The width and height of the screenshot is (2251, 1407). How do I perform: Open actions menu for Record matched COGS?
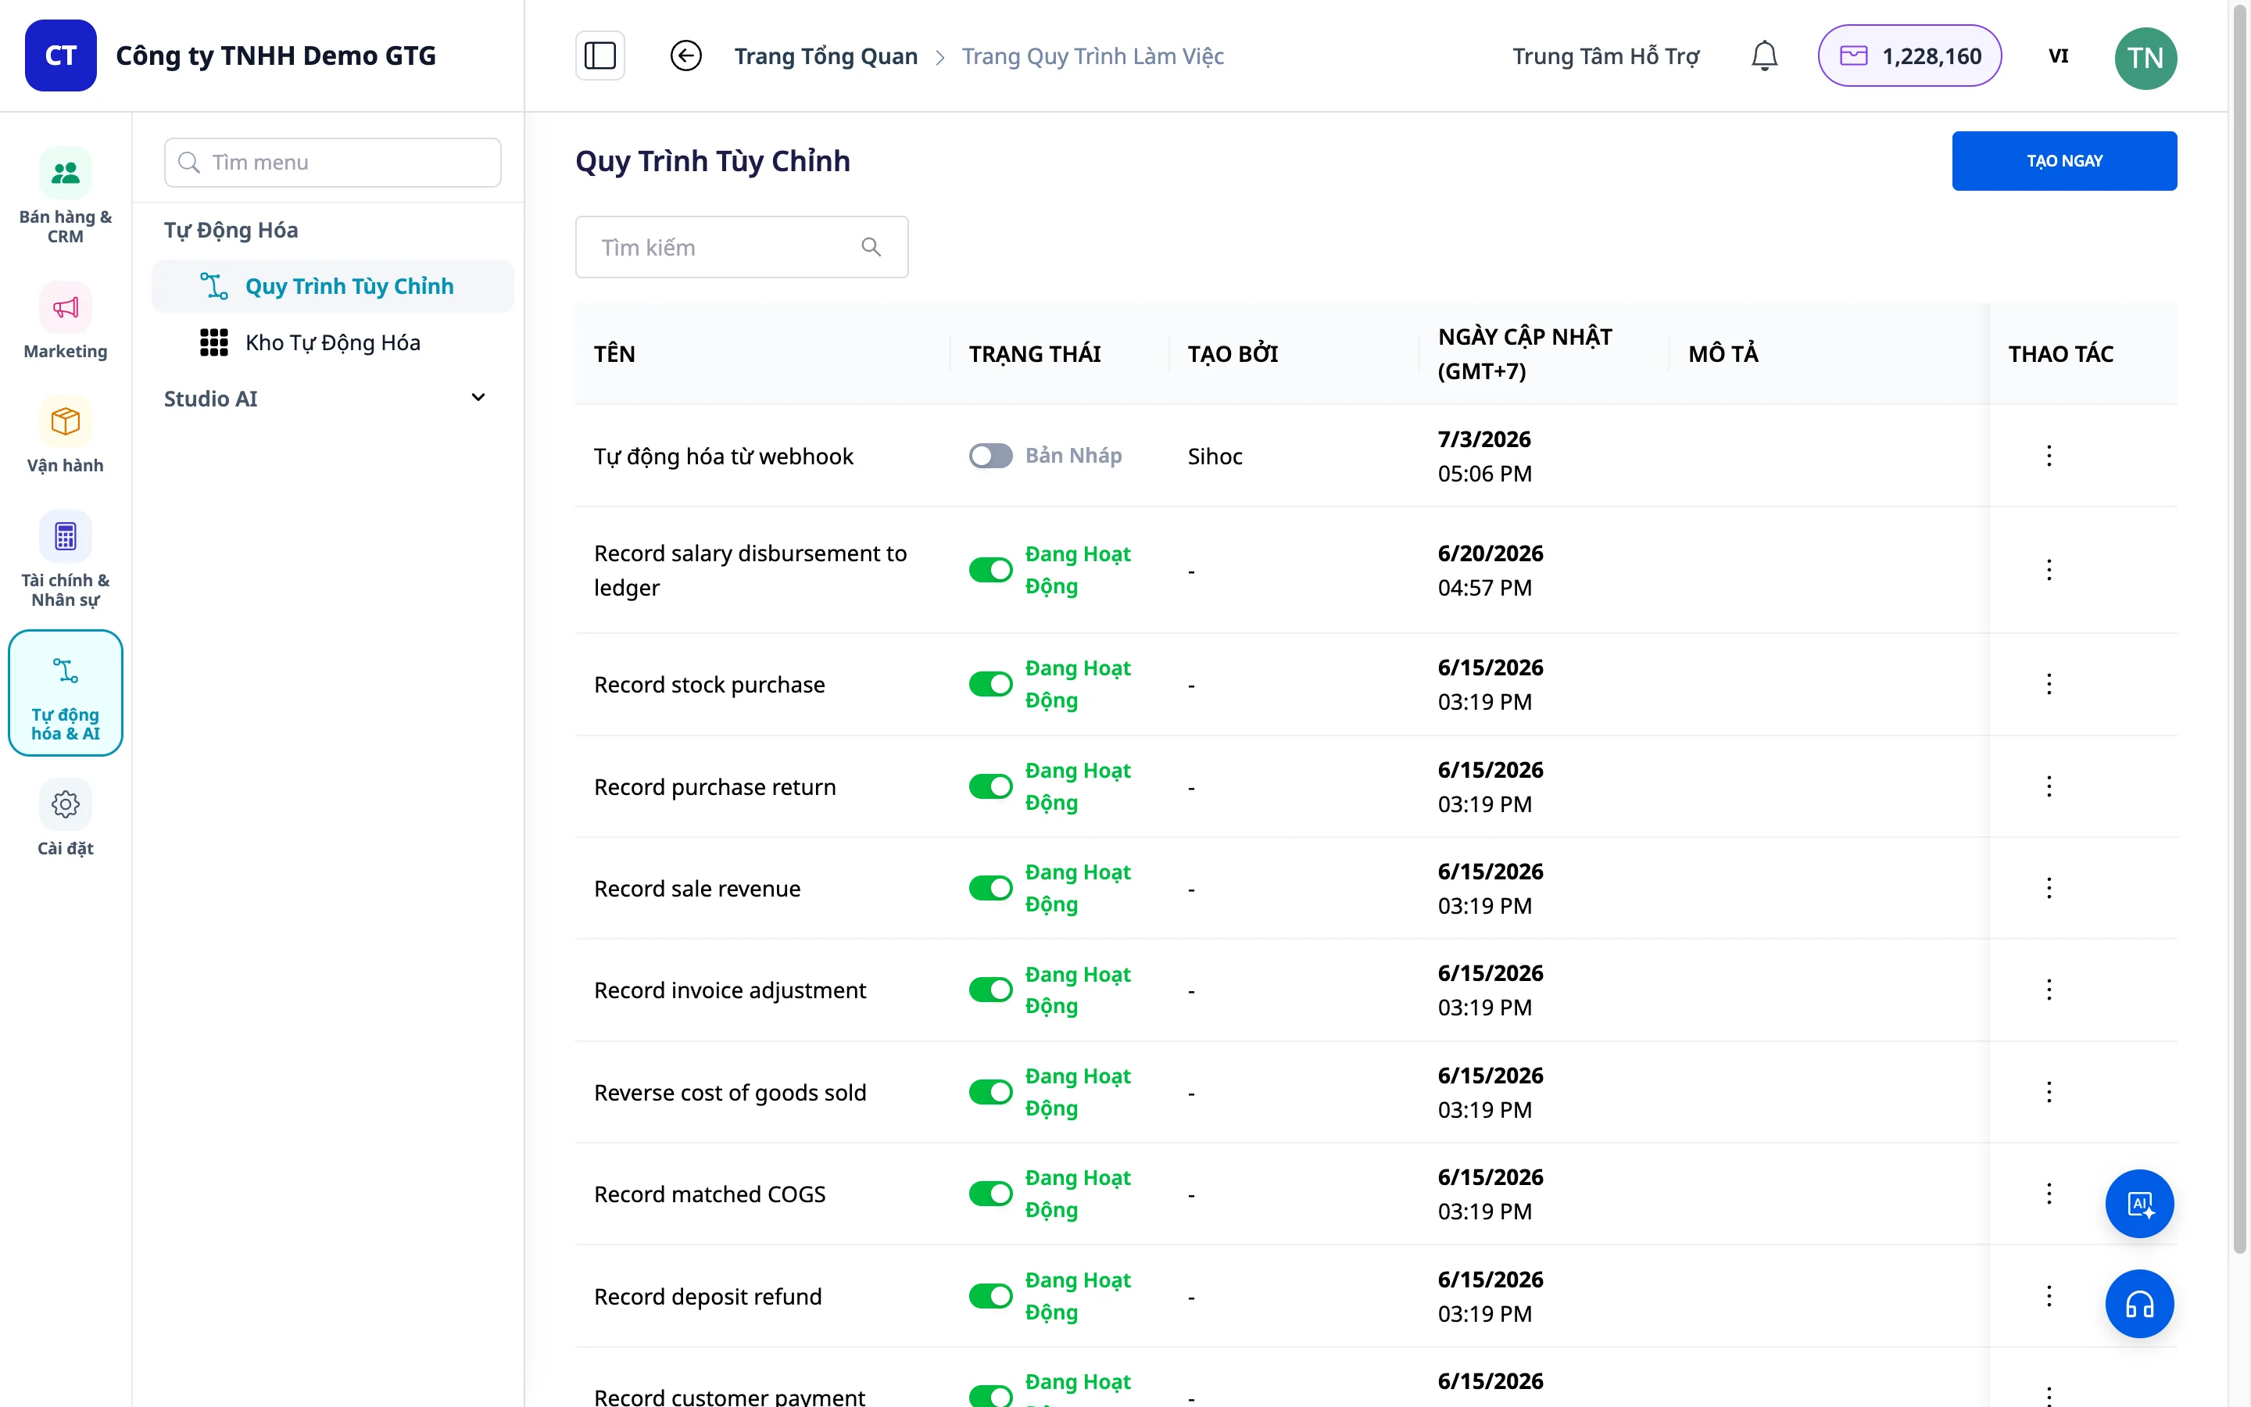[2049, 1193]
